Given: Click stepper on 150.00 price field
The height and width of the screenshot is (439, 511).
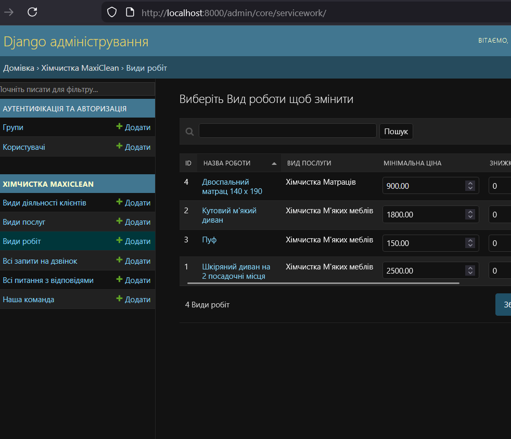Looking at the screenshot, I should 470,243.
